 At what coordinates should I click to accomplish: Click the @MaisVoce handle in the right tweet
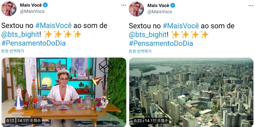pyautogui.click(x=160, y=12)
